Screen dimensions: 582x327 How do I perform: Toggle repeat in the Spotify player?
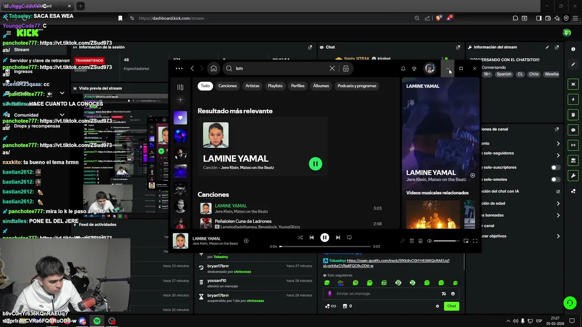tap(349, 237)
